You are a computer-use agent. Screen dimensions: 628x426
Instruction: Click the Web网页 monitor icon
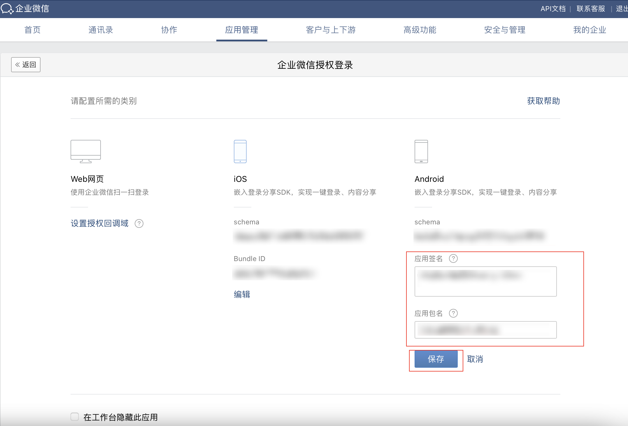86,152
